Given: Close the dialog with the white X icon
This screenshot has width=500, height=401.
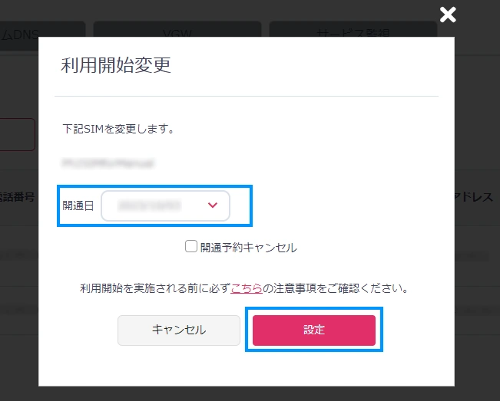Looking at the screenshot, I should (x=448, y=15).
